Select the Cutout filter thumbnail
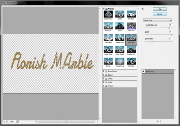Screen dimensions: 180x126 click(120, 14)
